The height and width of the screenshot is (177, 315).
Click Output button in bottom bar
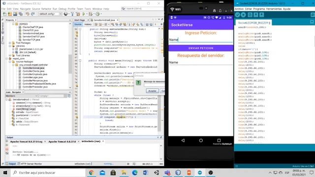tap(10, 164)
